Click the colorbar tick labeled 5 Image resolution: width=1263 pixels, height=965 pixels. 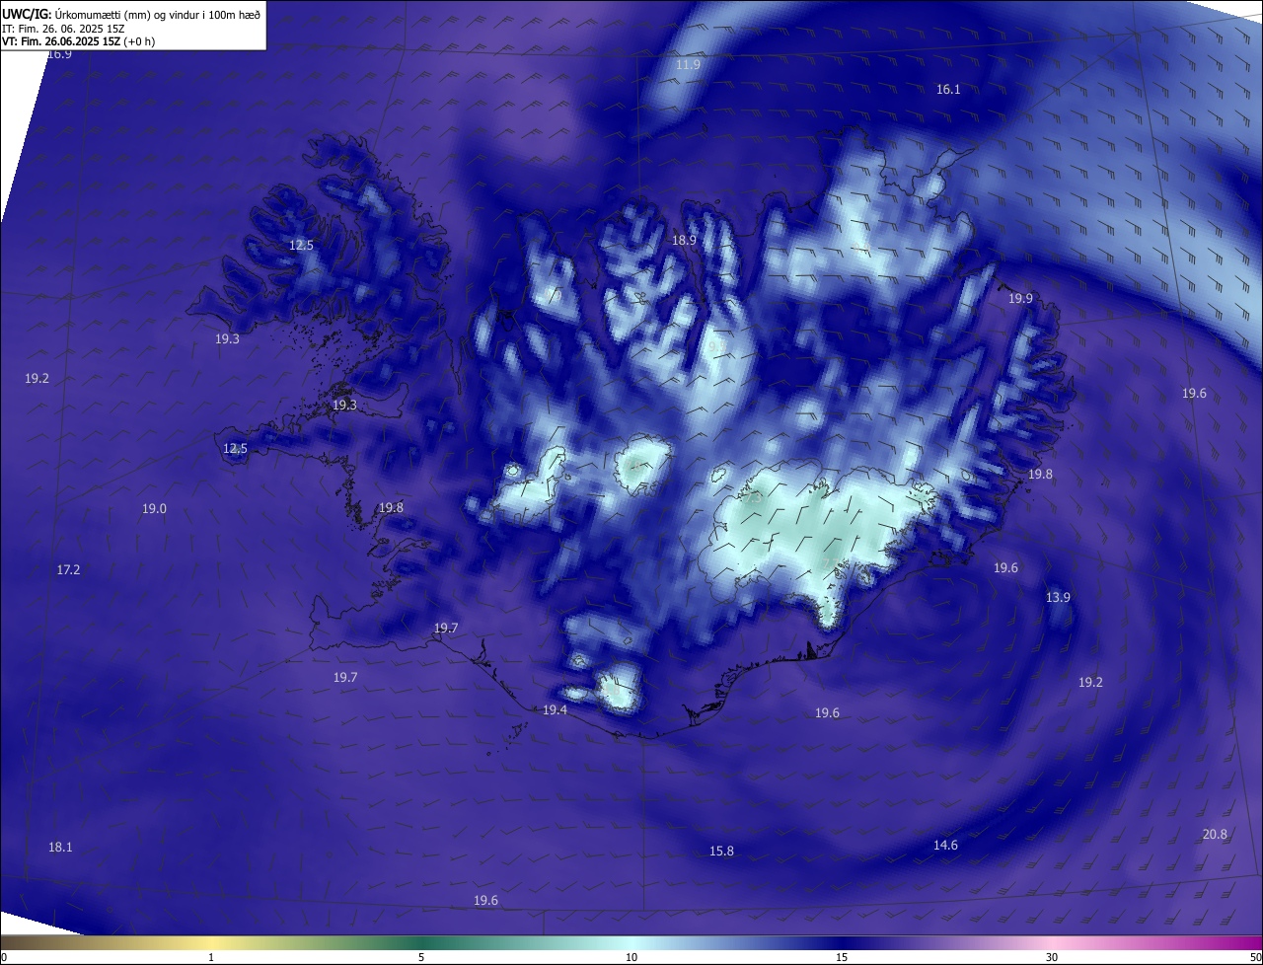[x=421, y=957]
